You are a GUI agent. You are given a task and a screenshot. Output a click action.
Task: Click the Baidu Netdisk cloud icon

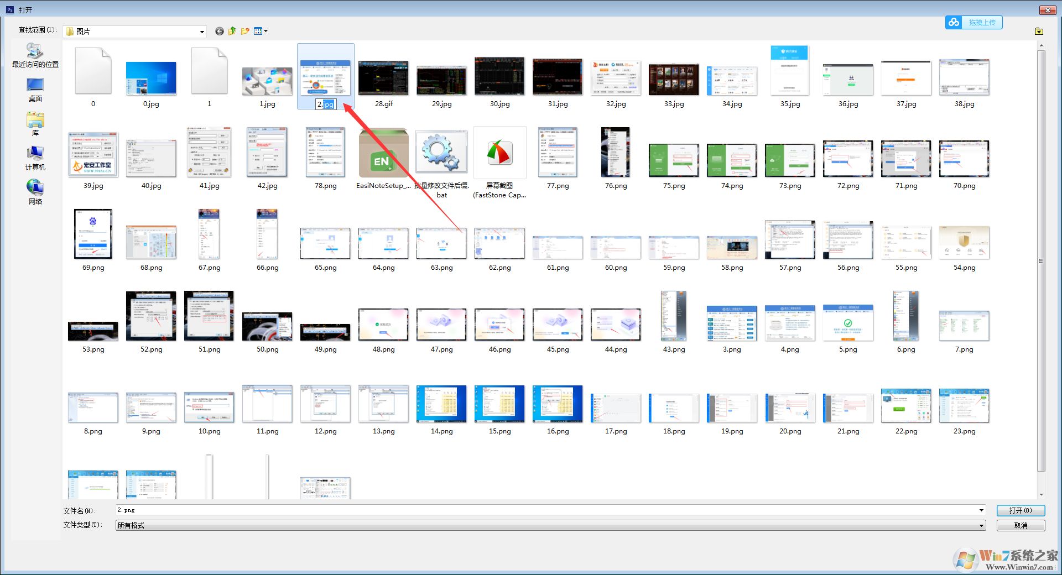953,22
